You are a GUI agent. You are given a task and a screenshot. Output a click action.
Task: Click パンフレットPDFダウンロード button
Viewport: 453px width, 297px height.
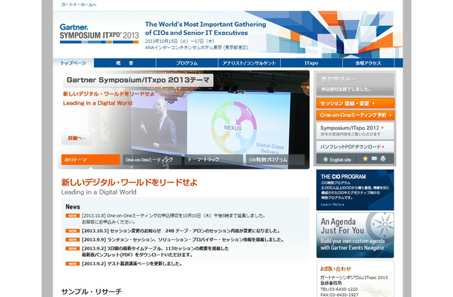pyautogui.click(x=356, y=146)
